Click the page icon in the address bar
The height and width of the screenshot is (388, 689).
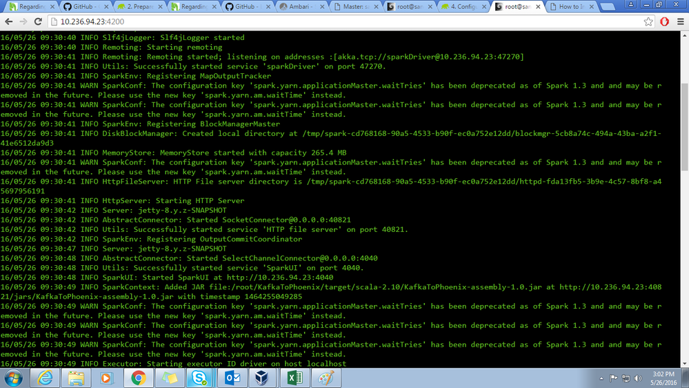tap(54, 21)
